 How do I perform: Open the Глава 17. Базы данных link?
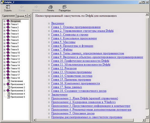[67, 87]
